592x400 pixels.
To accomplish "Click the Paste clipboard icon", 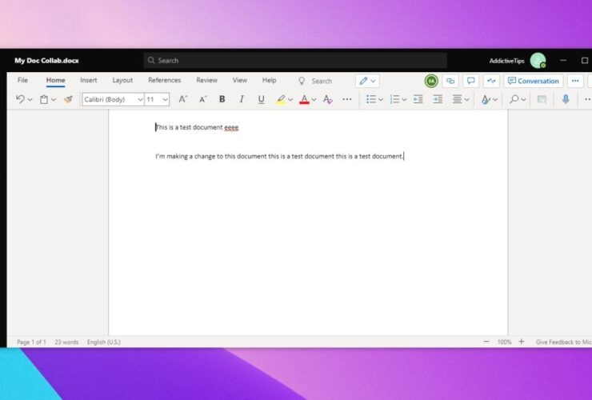I will click(x=44, y=99).
